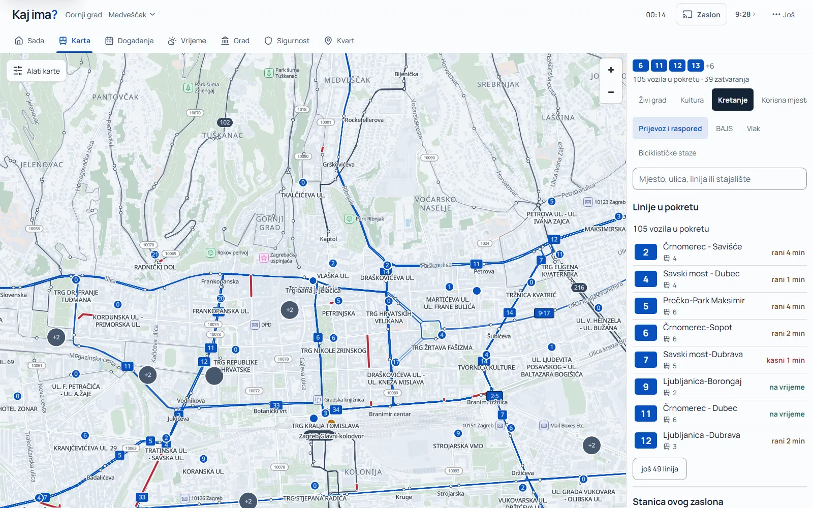Open line 7 Savski most-Dubrava

pos(720,360)
